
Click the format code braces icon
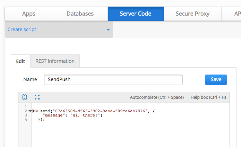coord(25,97)
